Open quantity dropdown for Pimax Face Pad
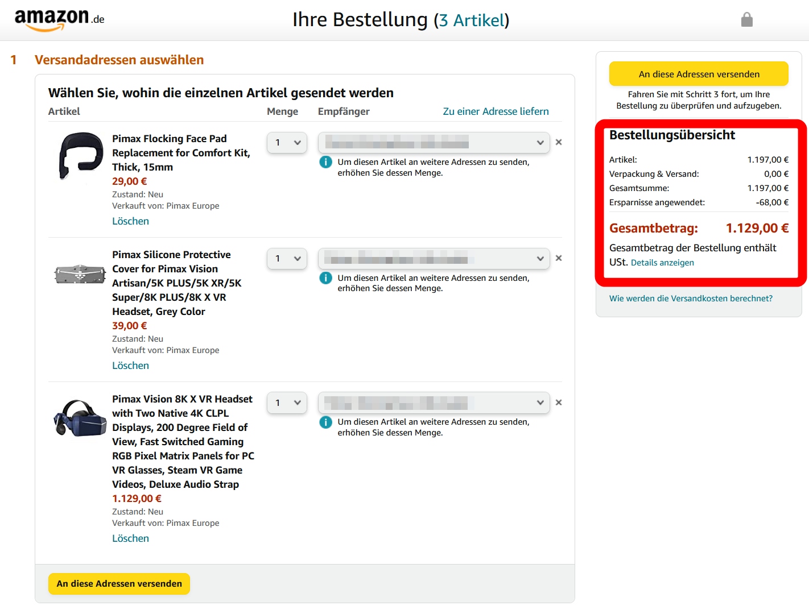The image size is (809, 614). click(287, 143)
